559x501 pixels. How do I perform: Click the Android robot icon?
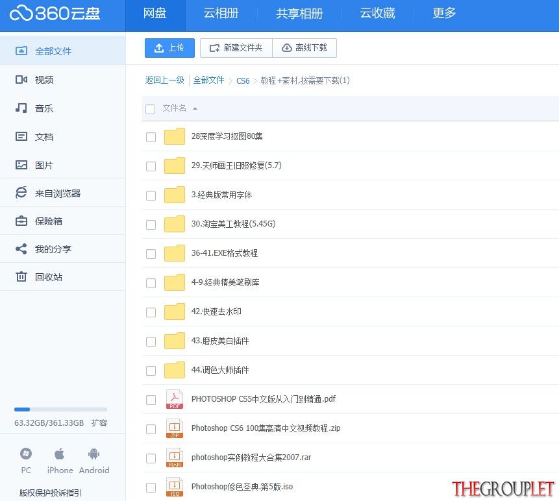coord(93,454)
